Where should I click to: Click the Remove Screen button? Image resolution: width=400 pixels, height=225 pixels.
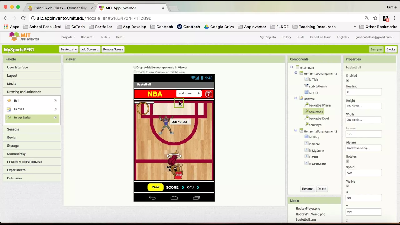pyautogui.click(x=113, y=49)
